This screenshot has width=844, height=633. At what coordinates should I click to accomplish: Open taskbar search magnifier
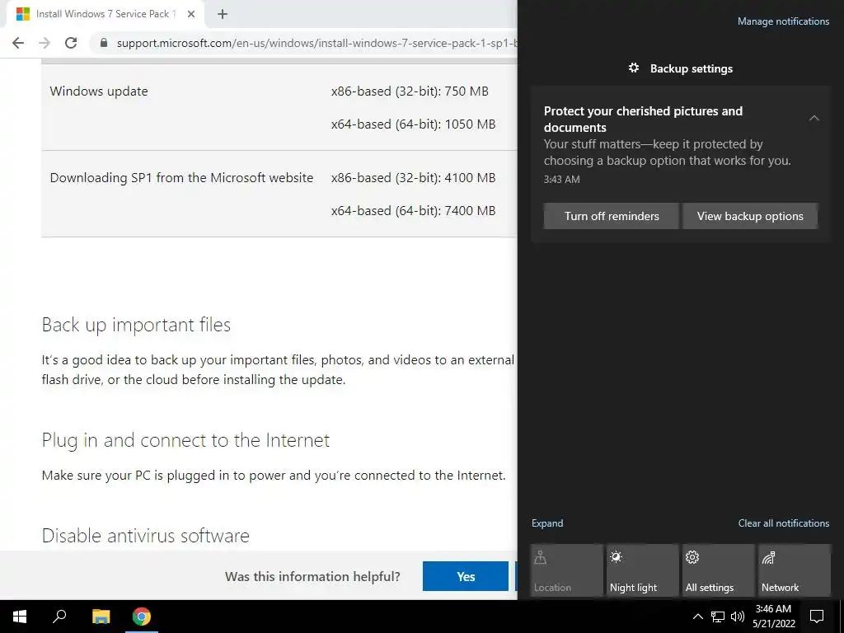coord(59,617)
